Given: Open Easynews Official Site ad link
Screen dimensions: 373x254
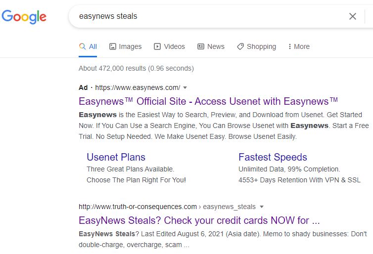Looking at the screenshot, I should point(208,101).
